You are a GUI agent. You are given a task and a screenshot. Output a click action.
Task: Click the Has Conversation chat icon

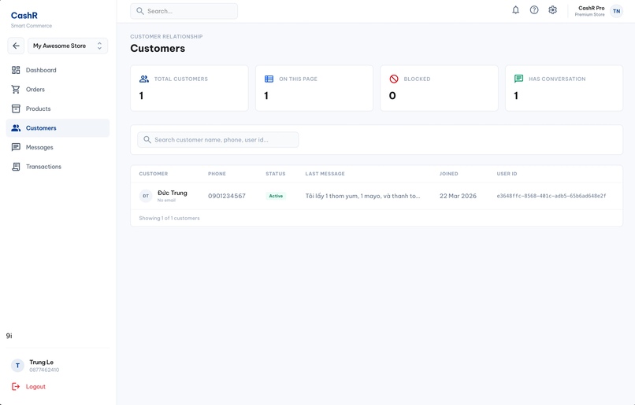coord(518,79)
